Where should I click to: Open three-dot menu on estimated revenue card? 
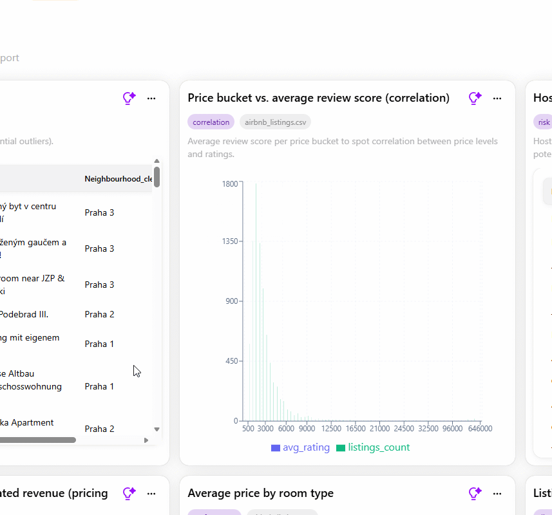151,494
